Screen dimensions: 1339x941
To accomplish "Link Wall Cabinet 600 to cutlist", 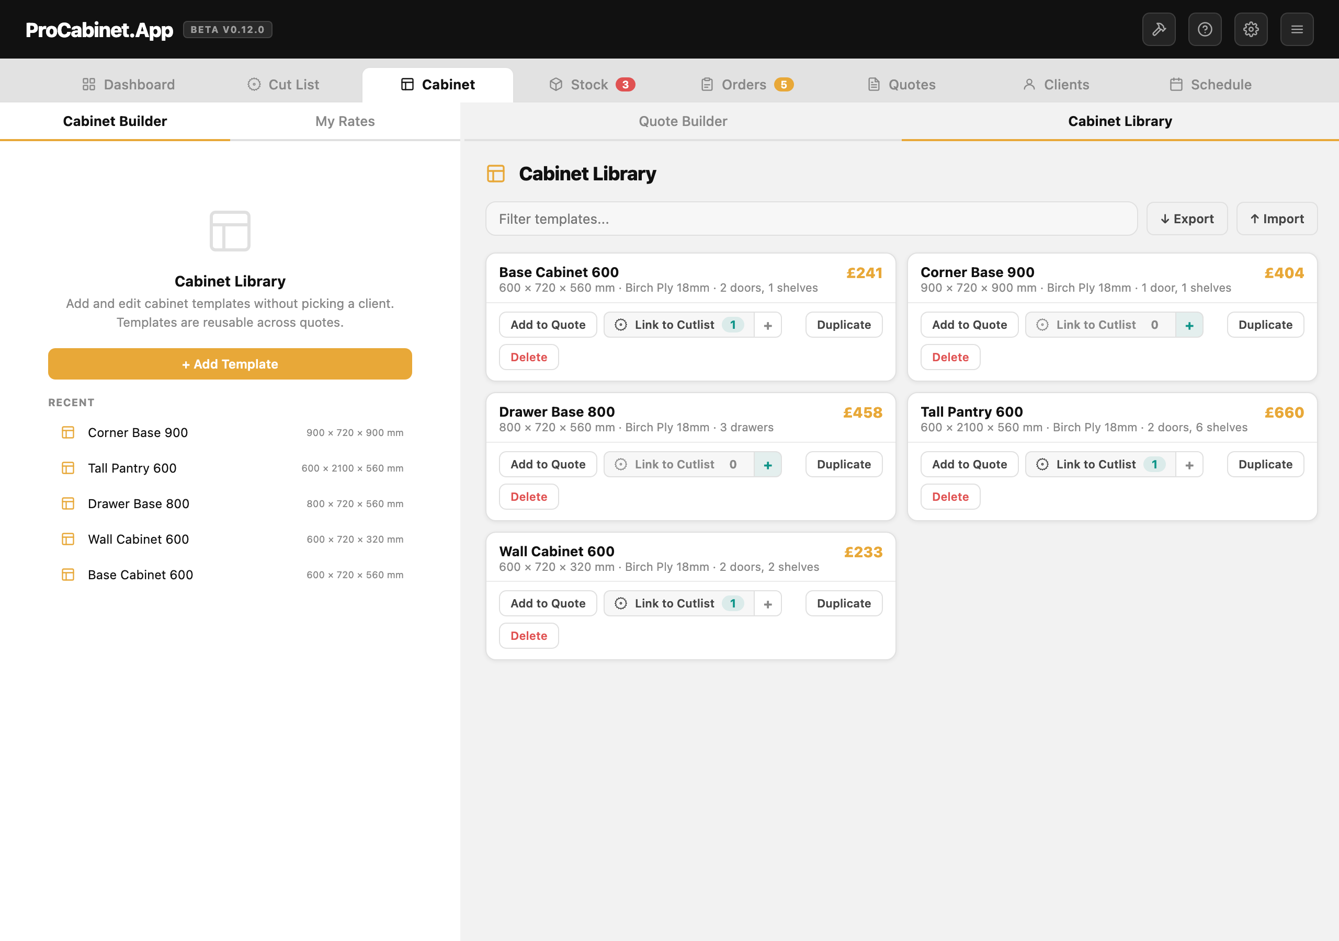I will click(679, 603).
